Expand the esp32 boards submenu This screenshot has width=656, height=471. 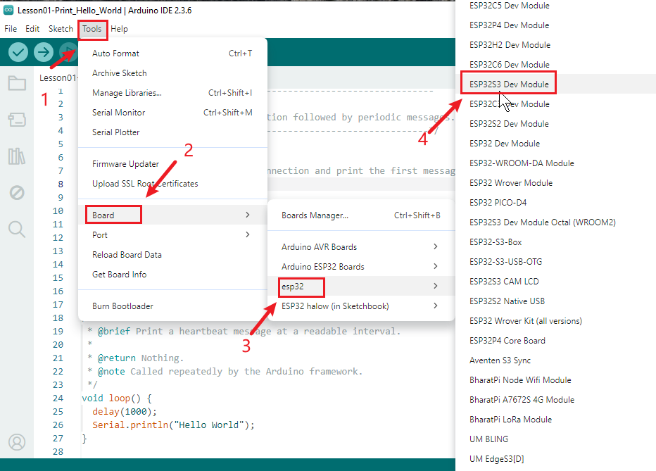[x=361, y=286]
